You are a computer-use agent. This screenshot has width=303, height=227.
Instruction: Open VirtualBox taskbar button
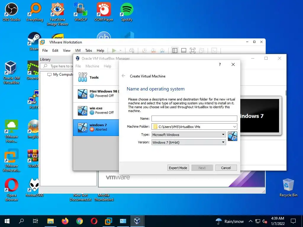pos(137,221)
